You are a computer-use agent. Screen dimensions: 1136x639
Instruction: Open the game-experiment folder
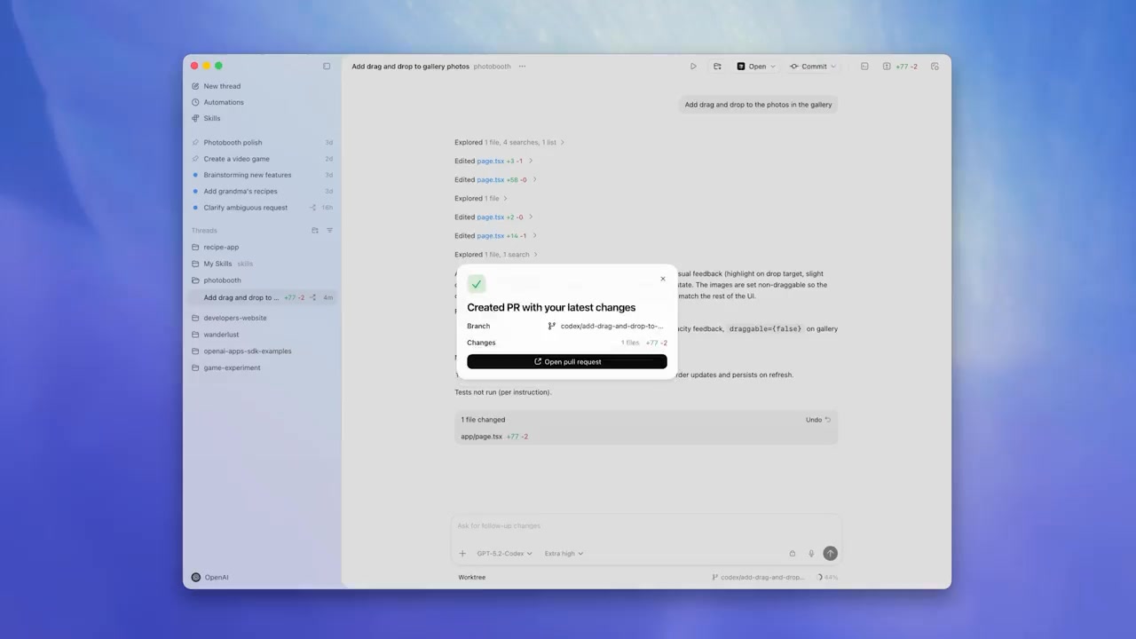[x=232, y=367]
